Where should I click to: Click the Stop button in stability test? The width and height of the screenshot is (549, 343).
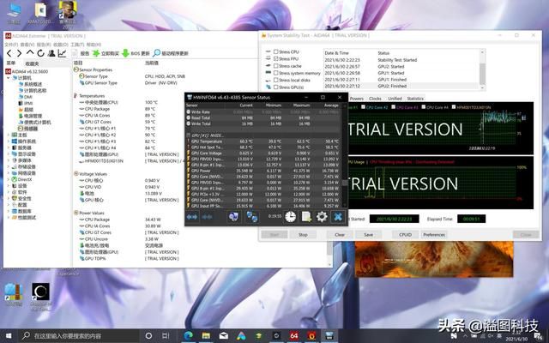pos(303,234)
